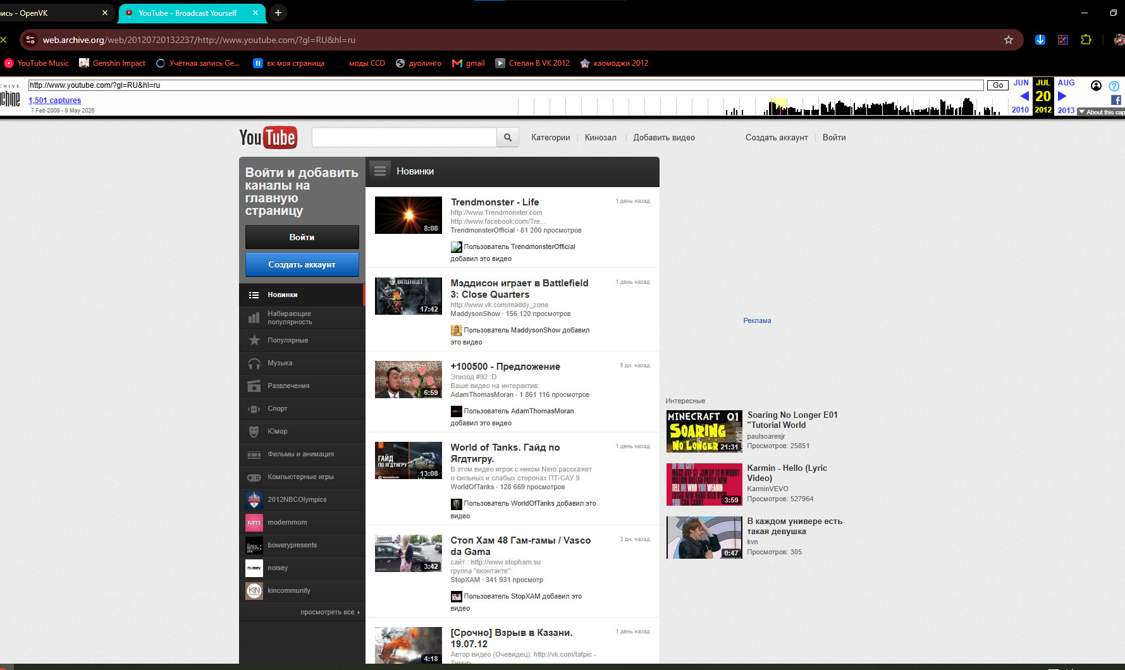The height and width of the screenshot is (670, 1125).
Task: Click the Wayback Go button
Action: click(x=998, y=85)
